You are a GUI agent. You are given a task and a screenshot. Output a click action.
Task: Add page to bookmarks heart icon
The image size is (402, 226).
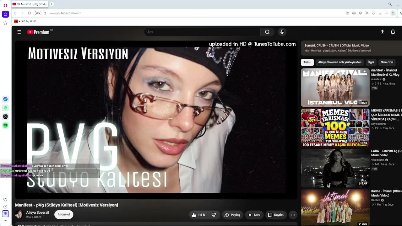pyautogui.click(x=373, y=13)
